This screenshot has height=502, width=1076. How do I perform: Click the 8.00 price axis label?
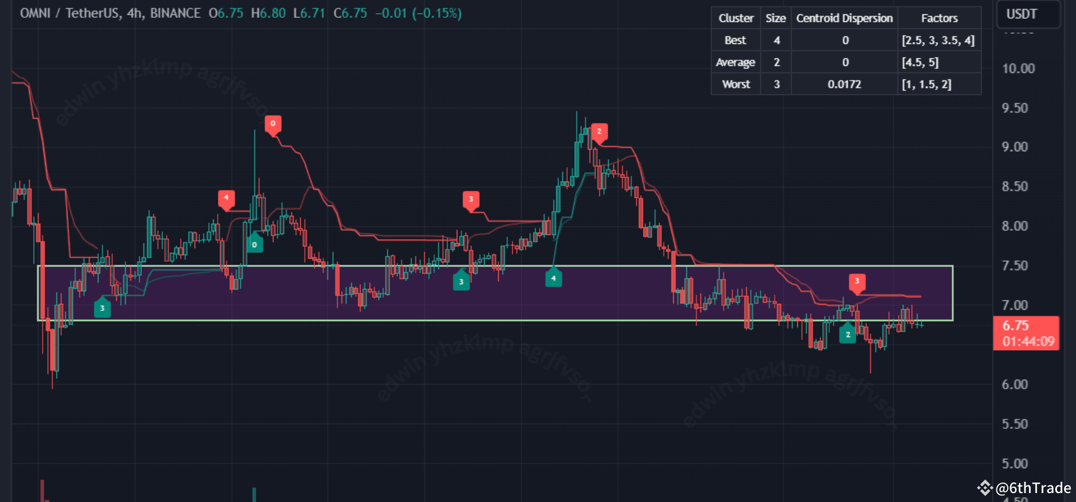click(x=1014, y=226)
